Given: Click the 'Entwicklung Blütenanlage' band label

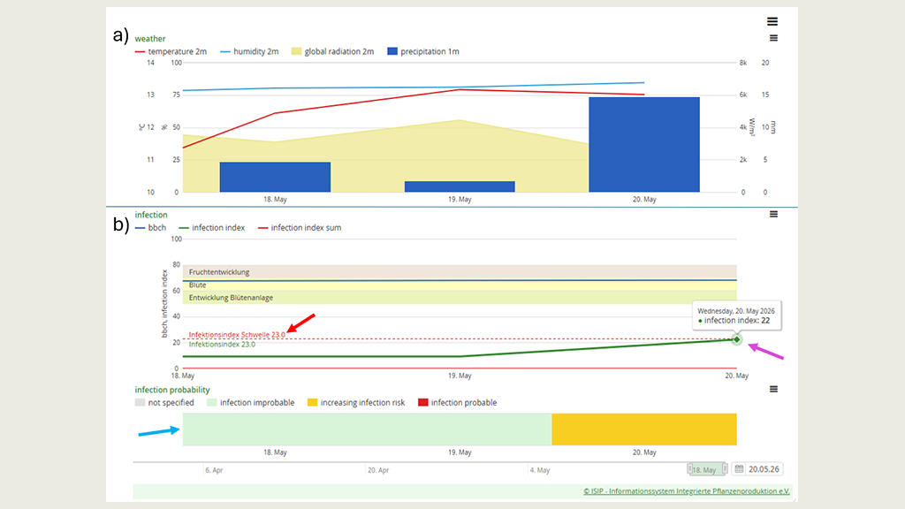Looking at the screenshot, I should click(231, 298).
